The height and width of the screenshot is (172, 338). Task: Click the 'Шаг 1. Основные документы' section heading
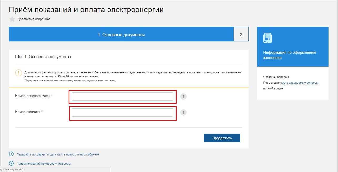[x=43, y=57]
